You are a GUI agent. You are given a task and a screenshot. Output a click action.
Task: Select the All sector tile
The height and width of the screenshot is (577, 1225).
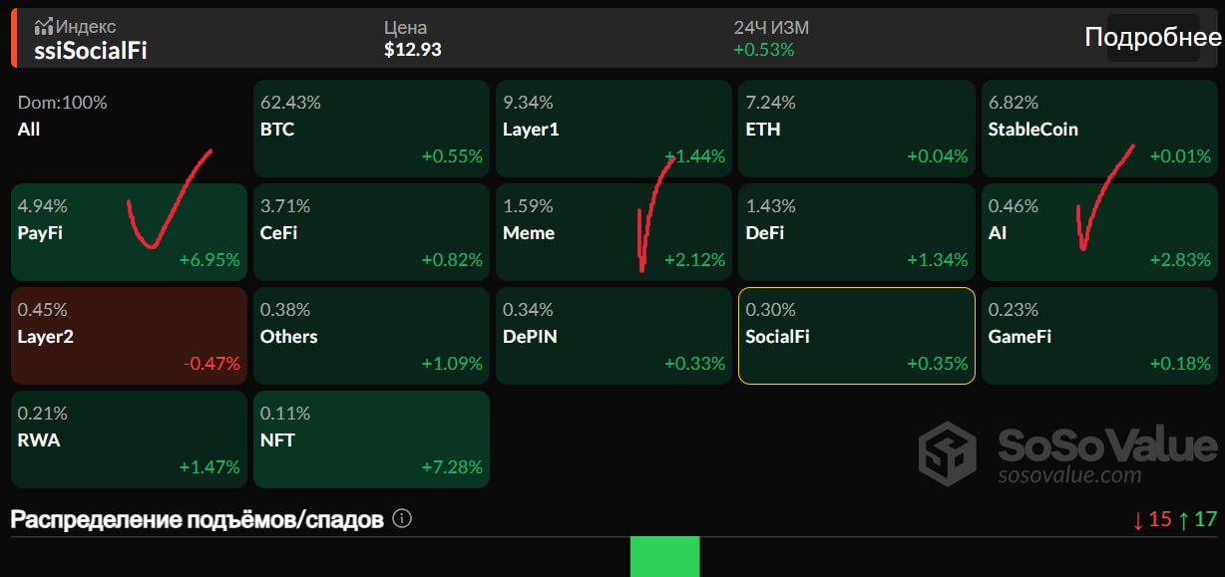point(129,129)
